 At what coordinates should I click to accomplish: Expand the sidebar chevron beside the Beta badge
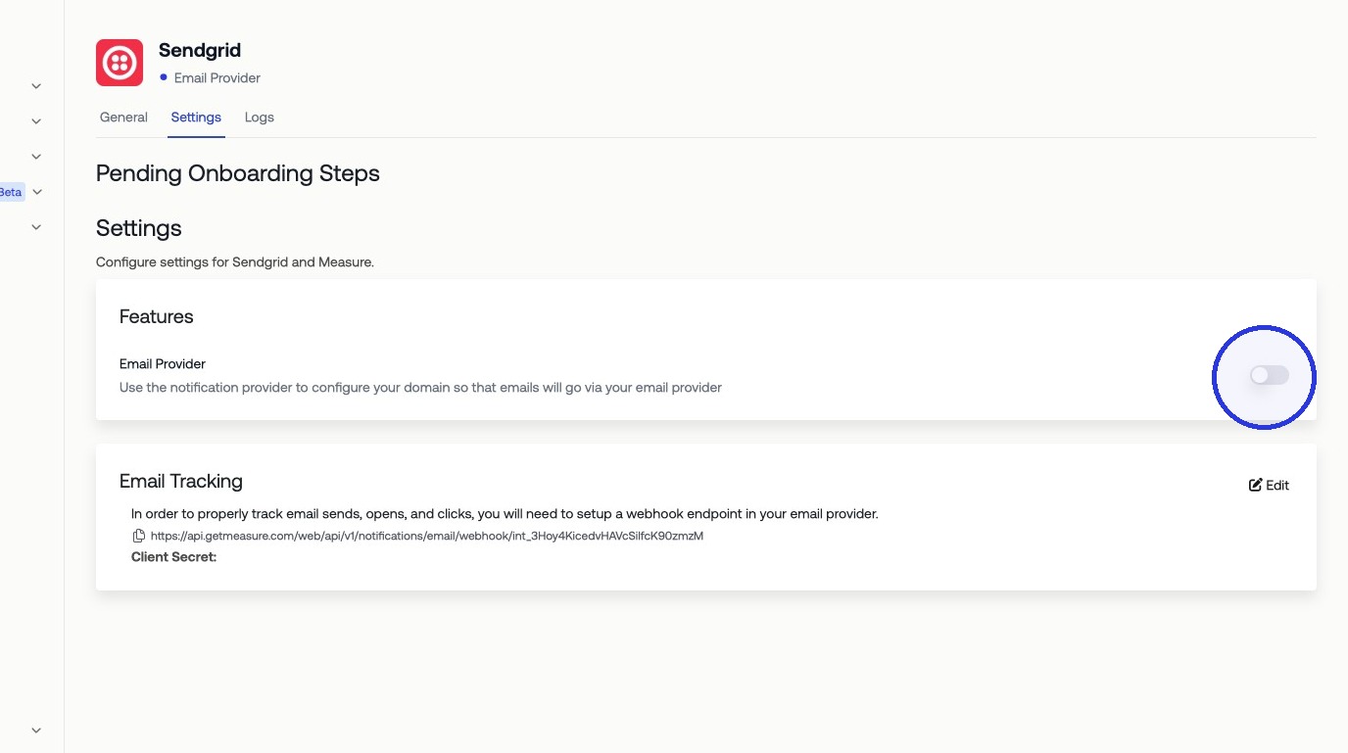[x=36, y=192]
